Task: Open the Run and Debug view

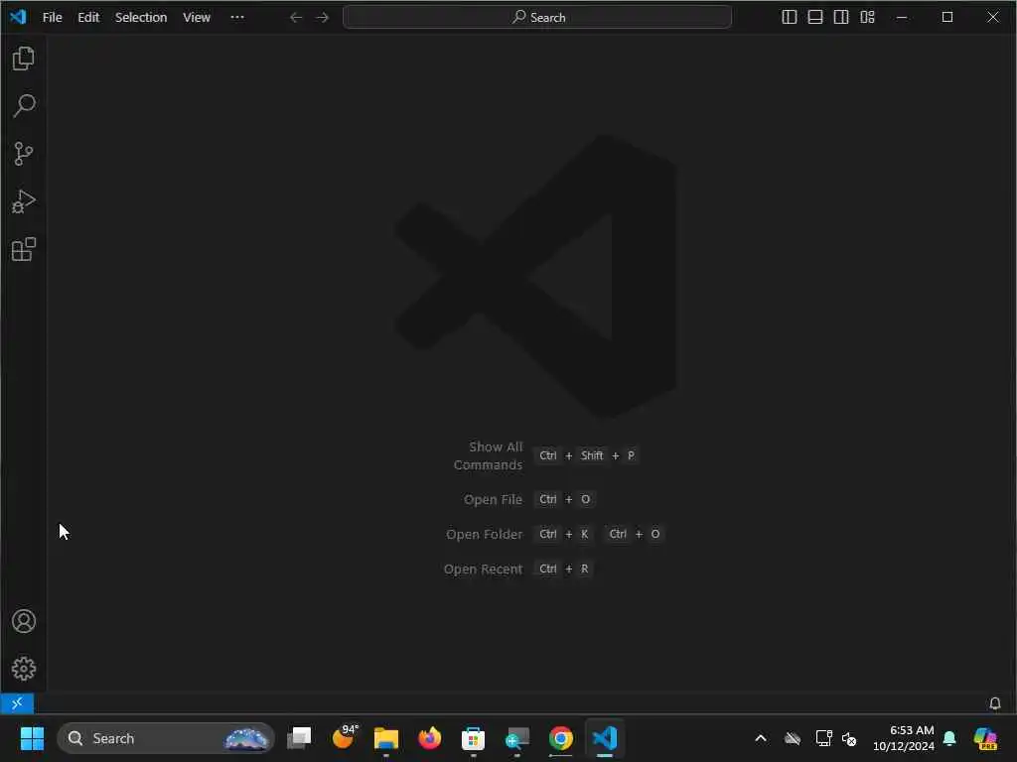Action: coord(24,201)
